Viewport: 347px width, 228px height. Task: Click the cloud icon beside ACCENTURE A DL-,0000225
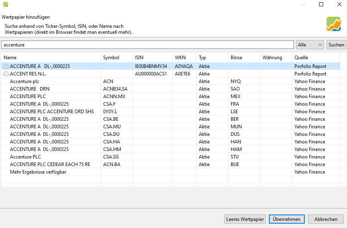pos(6,66)
